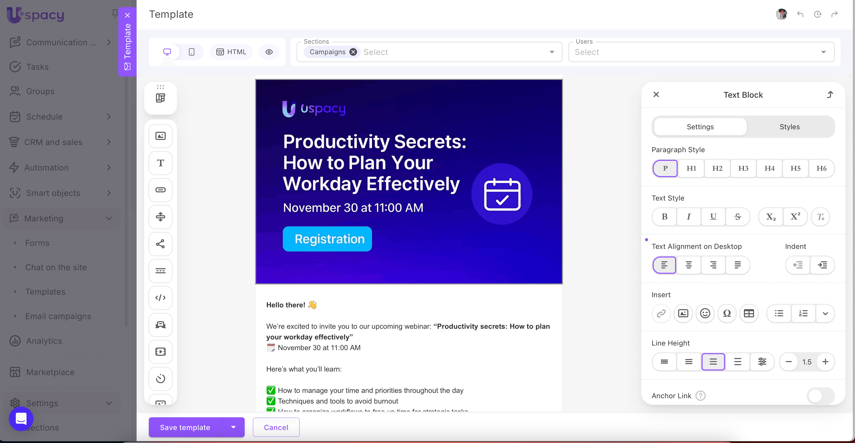Open Email campaigns in the Marketing menu
Image resolution: width=855 pixels, height=443 pixels.
pyautogui.click(x=58, y=316)
